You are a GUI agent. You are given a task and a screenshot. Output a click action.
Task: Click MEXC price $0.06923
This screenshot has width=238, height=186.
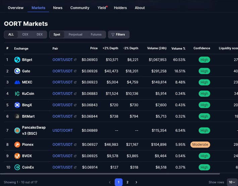click(90, 82)
